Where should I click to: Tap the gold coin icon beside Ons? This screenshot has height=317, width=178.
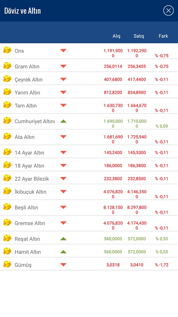(7, 50)
